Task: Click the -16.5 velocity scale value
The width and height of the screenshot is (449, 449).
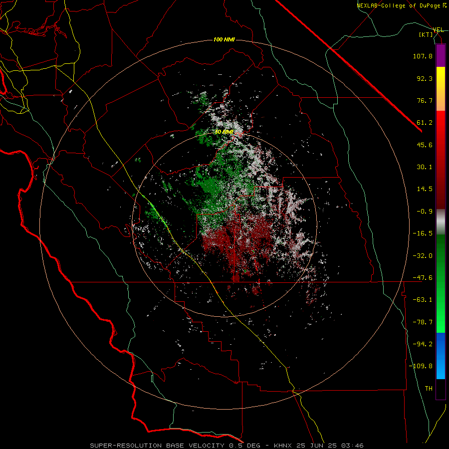Action: point(423,233)
